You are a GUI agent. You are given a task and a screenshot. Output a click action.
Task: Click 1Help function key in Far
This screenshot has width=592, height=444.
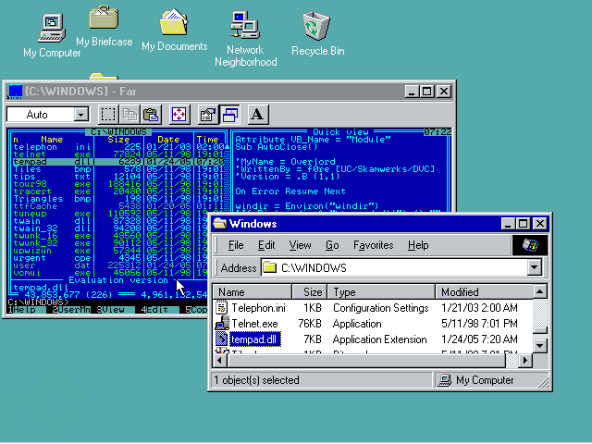coord(25,310)
